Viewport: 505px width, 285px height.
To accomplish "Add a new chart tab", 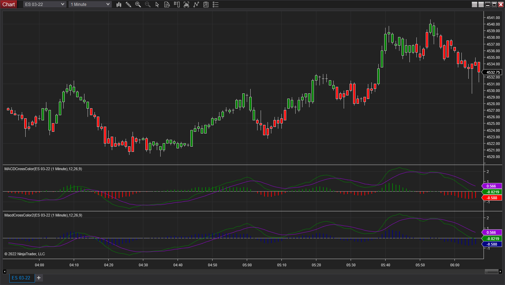I will click(39, 278).
